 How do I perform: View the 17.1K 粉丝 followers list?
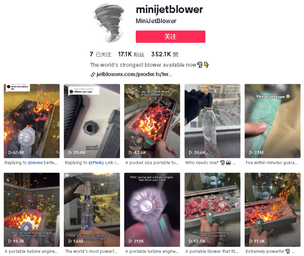pos(131,54)
